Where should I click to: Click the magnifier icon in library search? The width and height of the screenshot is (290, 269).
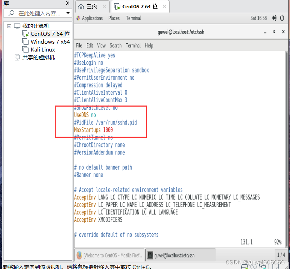pos(11,13)
